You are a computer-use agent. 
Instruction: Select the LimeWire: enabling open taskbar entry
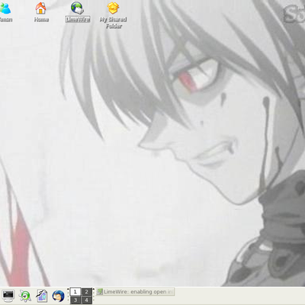[x=135, y=292]
